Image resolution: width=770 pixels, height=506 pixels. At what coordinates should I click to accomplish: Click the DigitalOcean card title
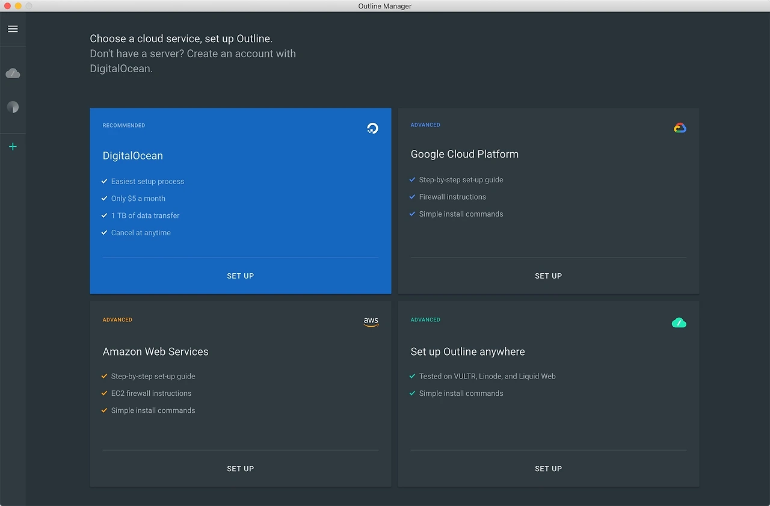click(x=133, y=156)
